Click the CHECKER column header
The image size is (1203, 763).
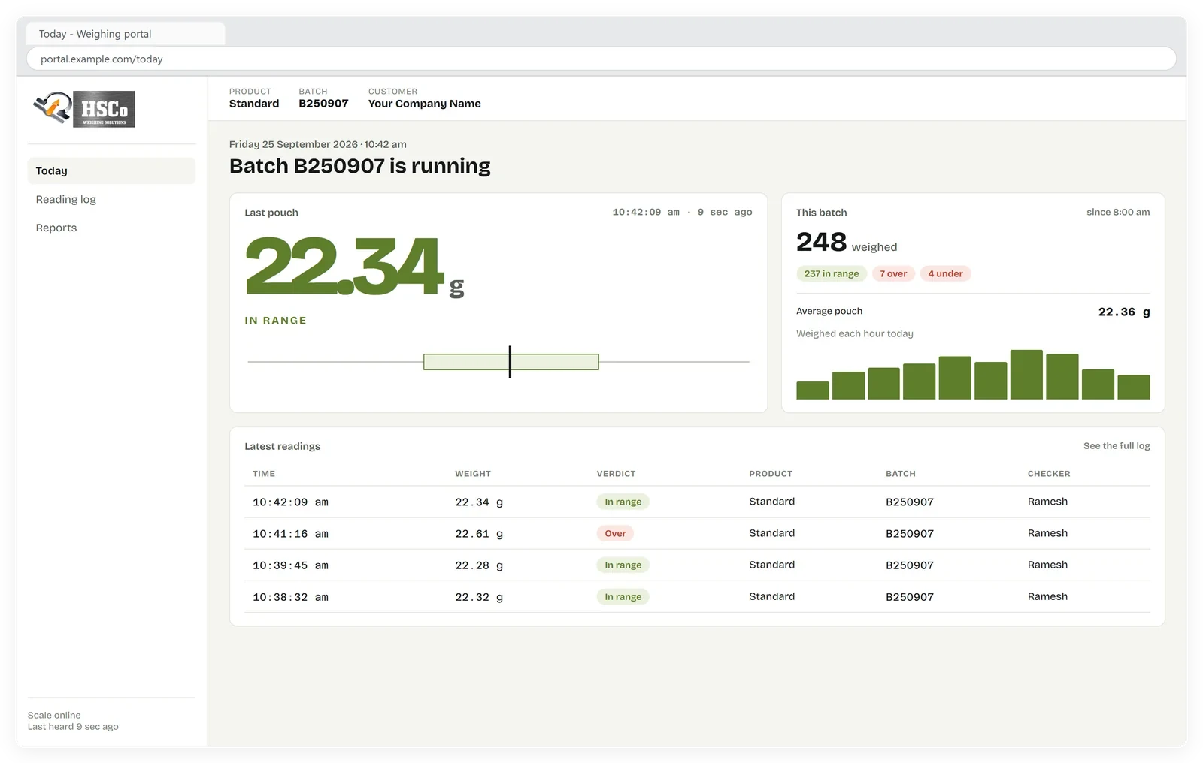click(1049, 474)
